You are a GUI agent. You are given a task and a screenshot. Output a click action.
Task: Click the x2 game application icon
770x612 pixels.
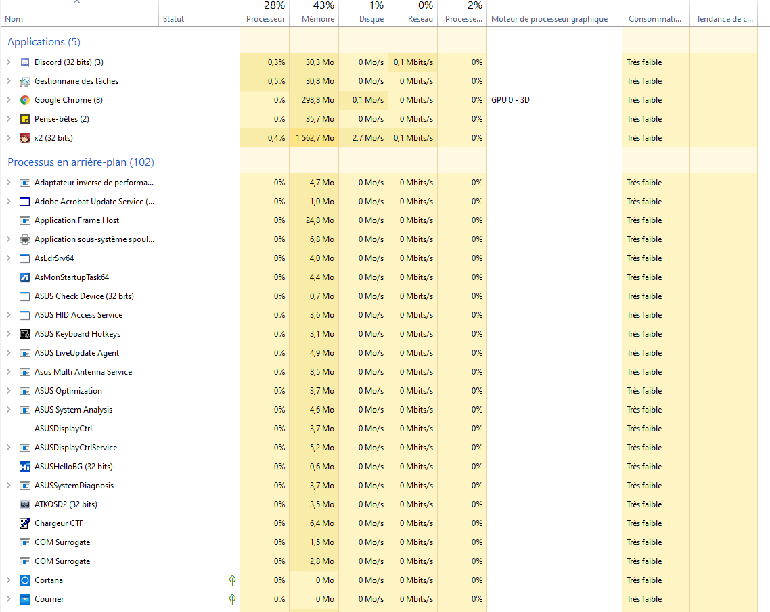coord(25,138)
